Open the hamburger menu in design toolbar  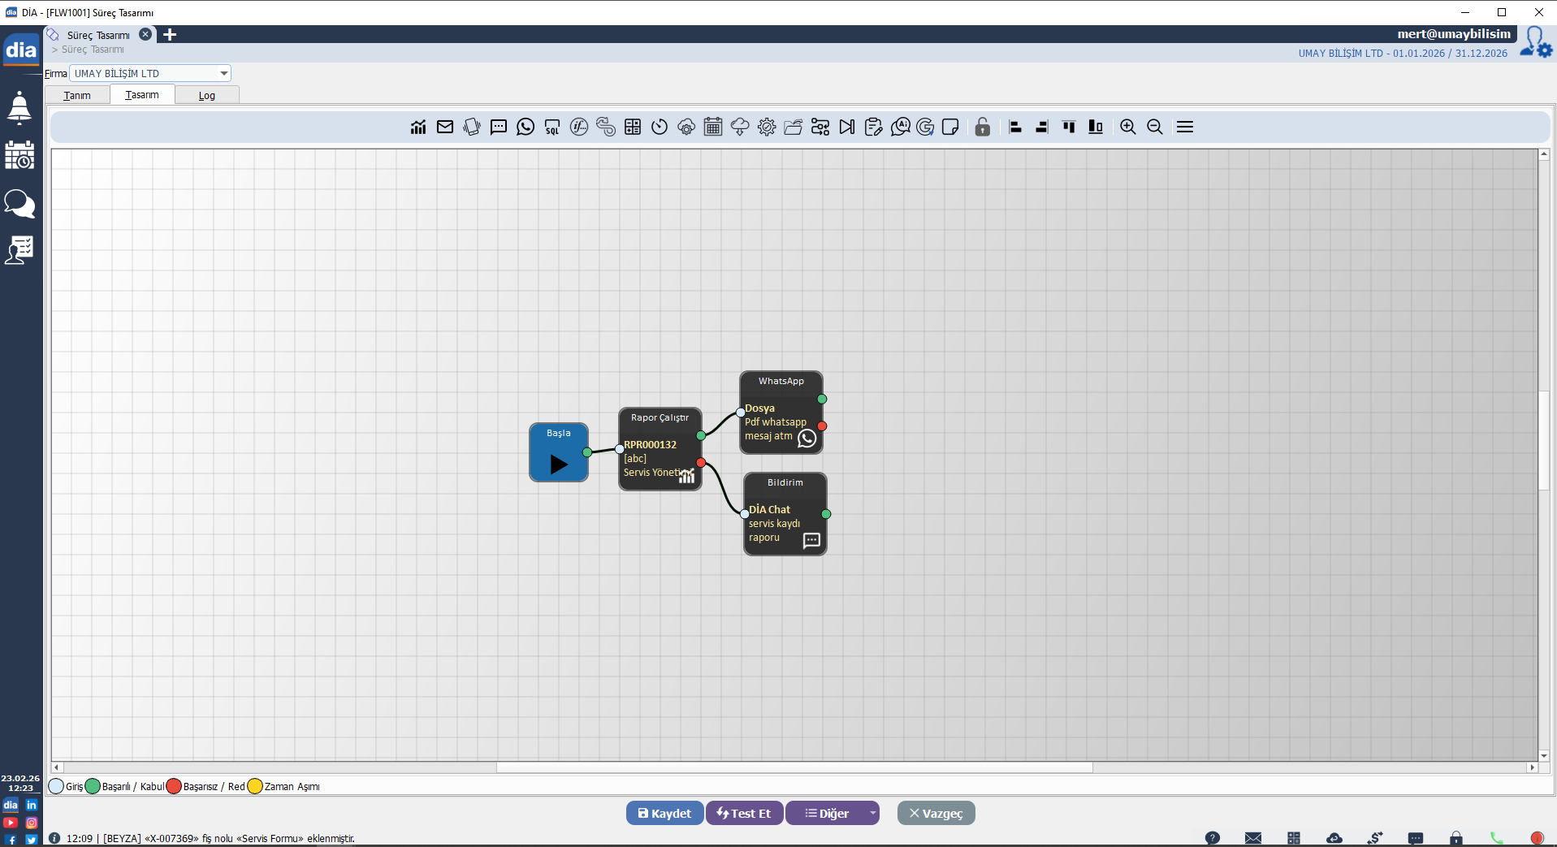(x=1185, y=127)
